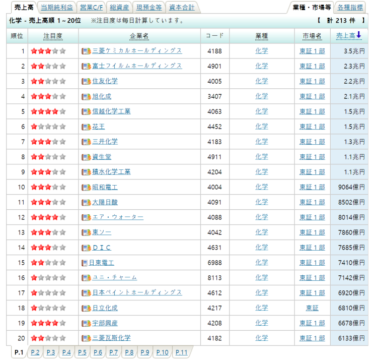Click the star rating in 信越化学工業 row
374x360 pixels.
pyautogui.click(x=48, y=111)
